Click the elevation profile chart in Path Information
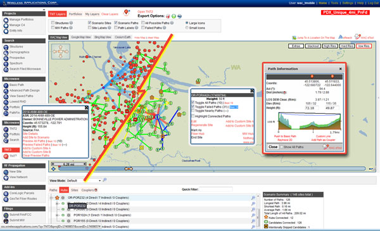The width and height of the screenshot is (380, 231). [x=309, y=121]
